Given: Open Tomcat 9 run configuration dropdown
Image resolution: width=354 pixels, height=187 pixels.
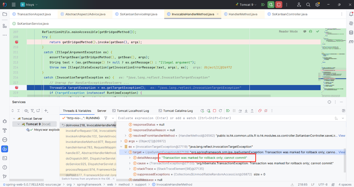Looking at the screenshot, I should tap(246, 4).
